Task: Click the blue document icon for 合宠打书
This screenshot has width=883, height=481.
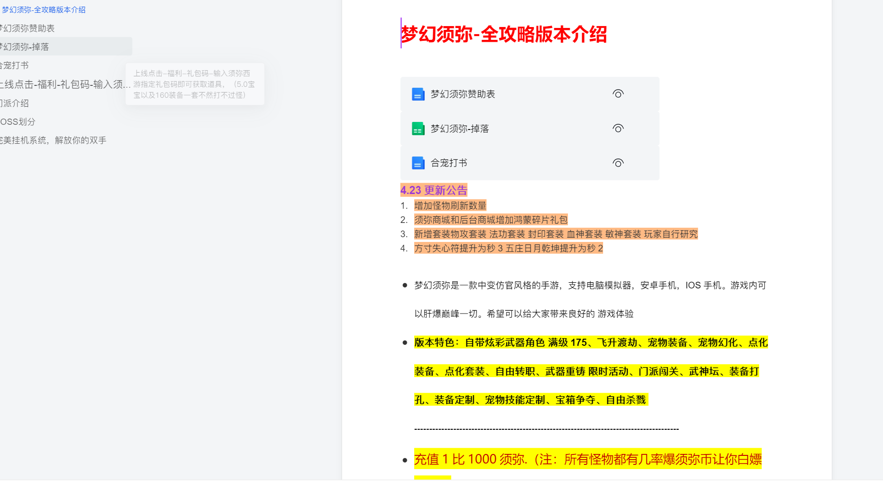Action: click(418, 163)
